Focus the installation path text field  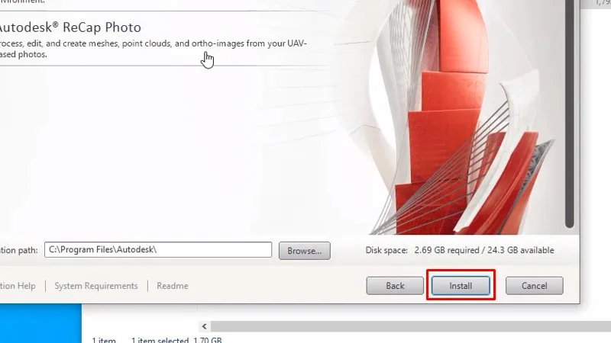(x=158, y=250)
